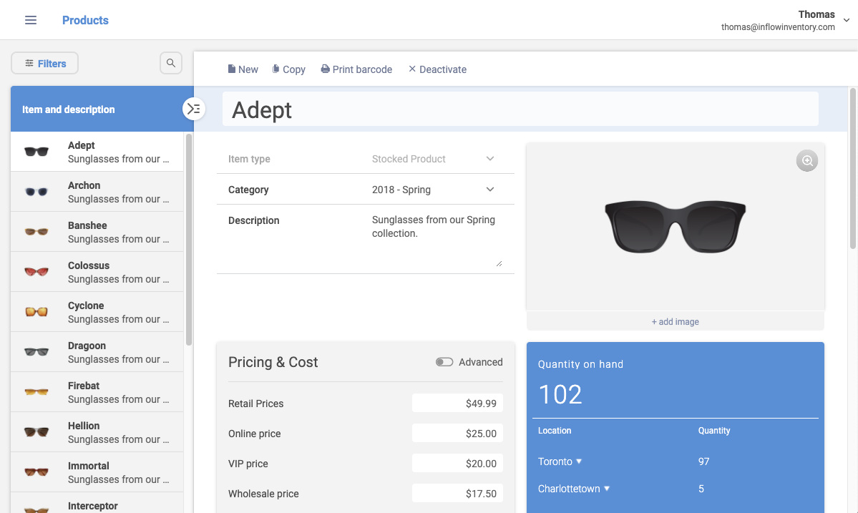Select the Colossus sunglasses item
Screen dimensions: 858x513
pos(97,272)
